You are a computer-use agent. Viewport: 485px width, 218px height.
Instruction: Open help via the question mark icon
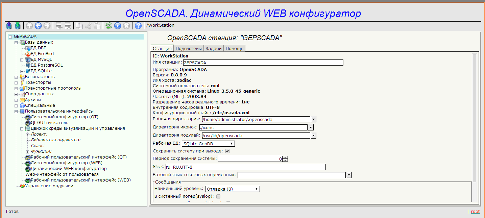(x=138, y=25)
